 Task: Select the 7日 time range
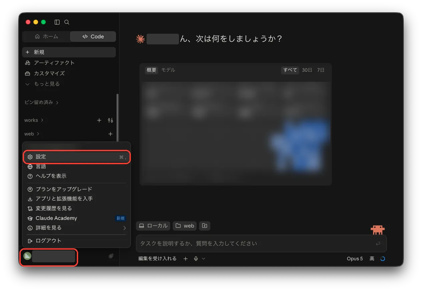(321, 70)
